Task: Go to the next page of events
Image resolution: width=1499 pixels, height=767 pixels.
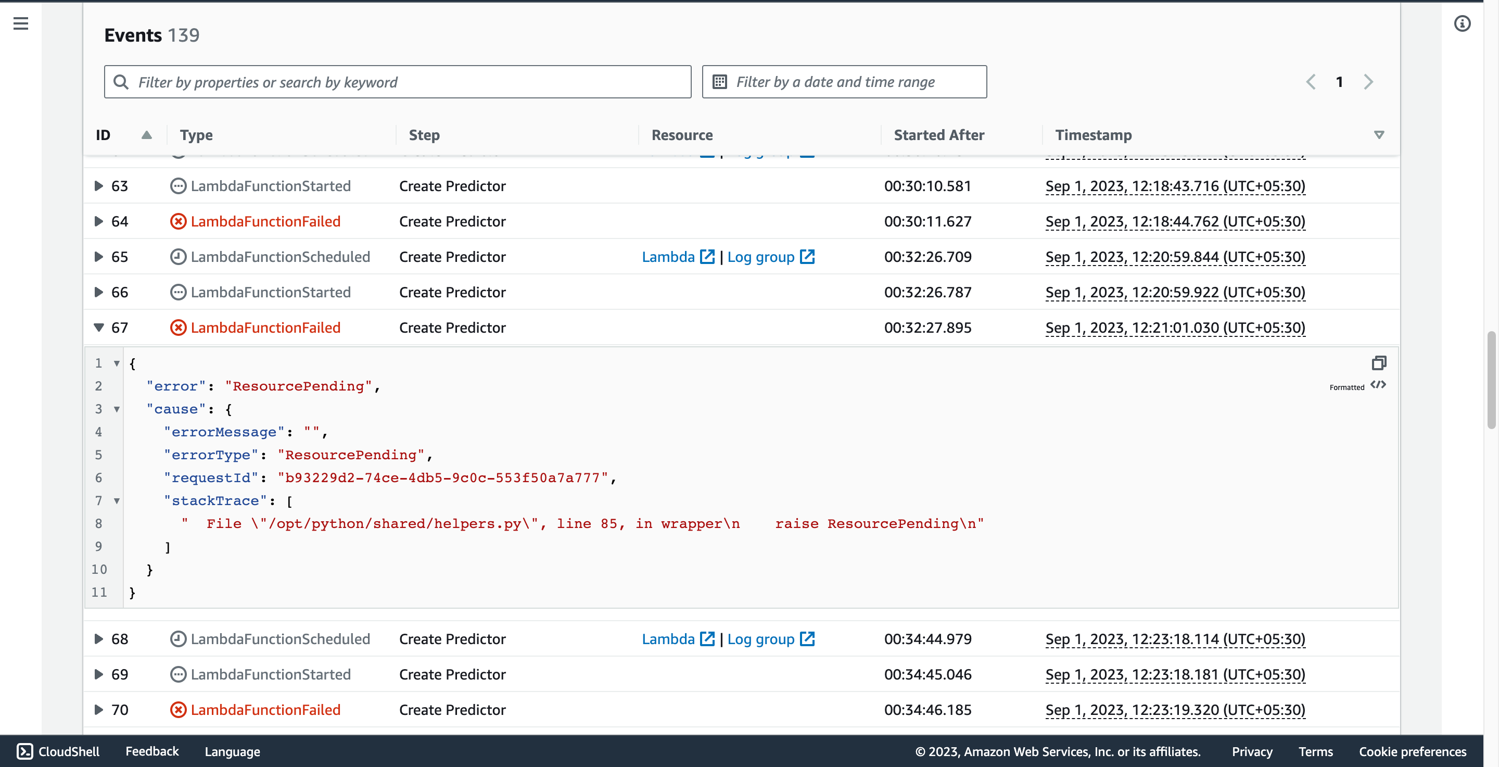Action: coord(1368,81)
